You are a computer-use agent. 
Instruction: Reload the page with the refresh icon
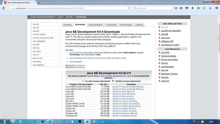(129, 8)
